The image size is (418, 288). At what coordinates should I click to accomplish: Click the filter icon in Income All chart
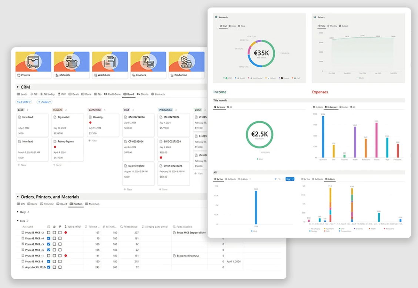275,179
